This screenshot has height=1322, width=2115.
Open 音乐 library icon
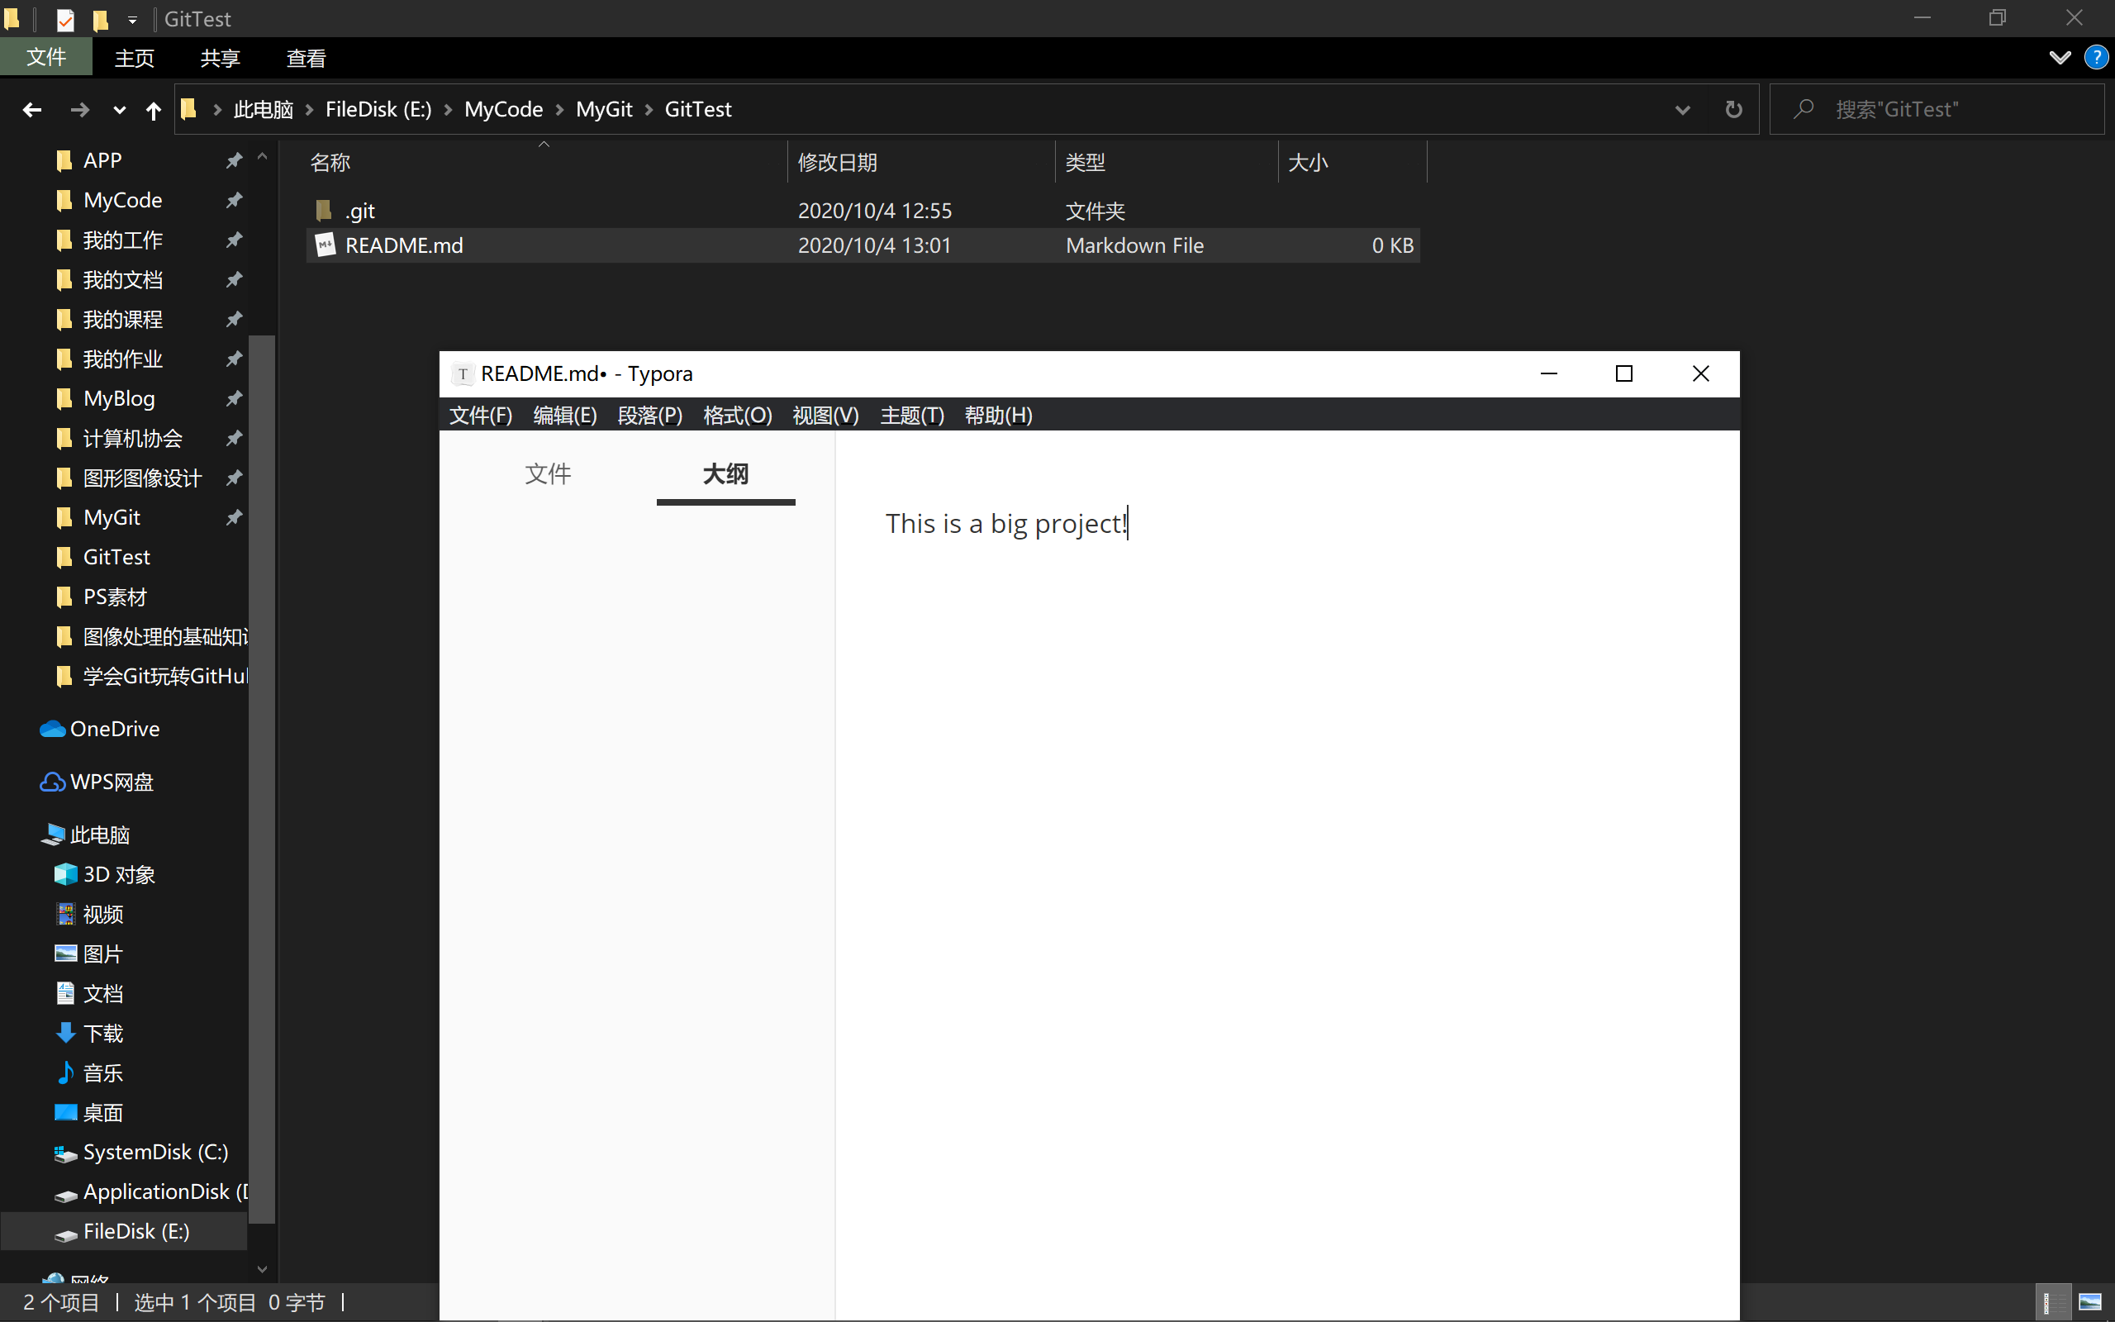click(65, 1072)
